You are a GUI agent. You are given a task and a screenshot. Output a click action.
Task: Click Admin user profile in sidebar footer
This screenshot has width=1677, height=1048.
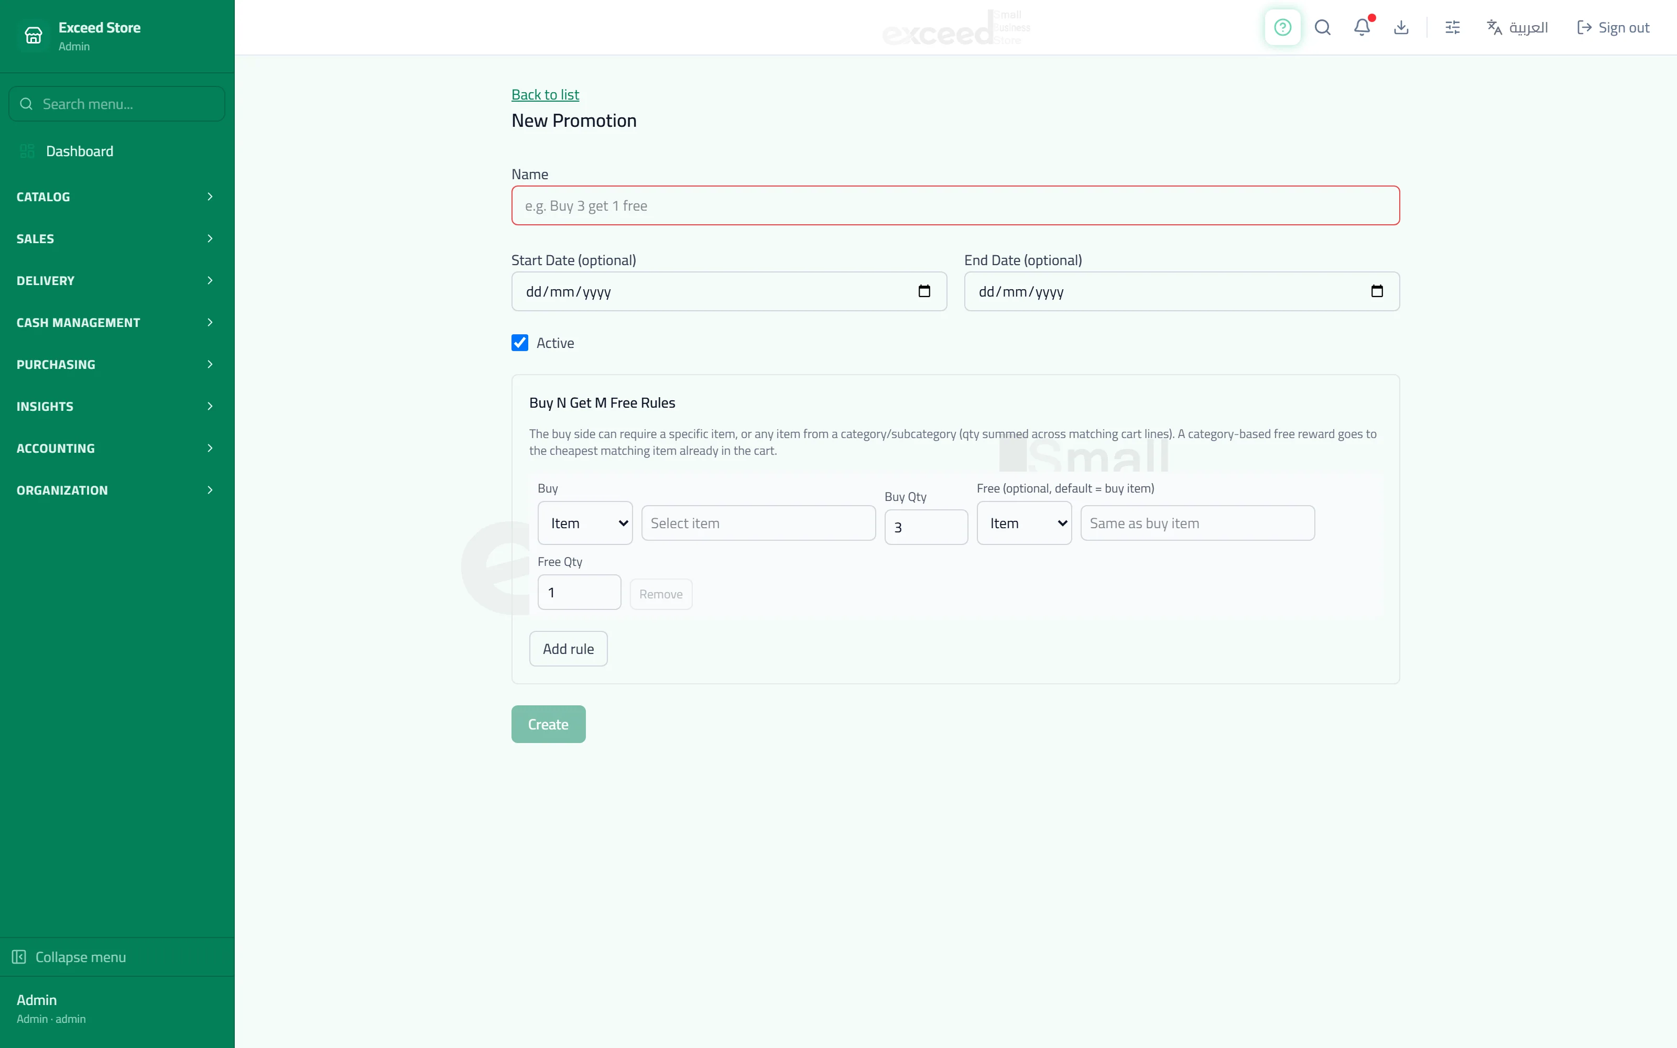51,1009
